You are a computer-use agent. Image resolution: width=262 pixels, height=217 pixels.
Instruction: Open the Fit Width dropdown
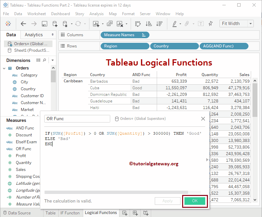pos(250,24)
